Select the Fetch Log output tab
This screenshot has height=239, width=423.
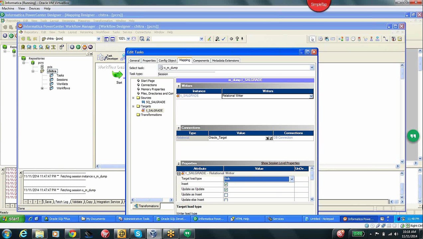pos(61,202)
